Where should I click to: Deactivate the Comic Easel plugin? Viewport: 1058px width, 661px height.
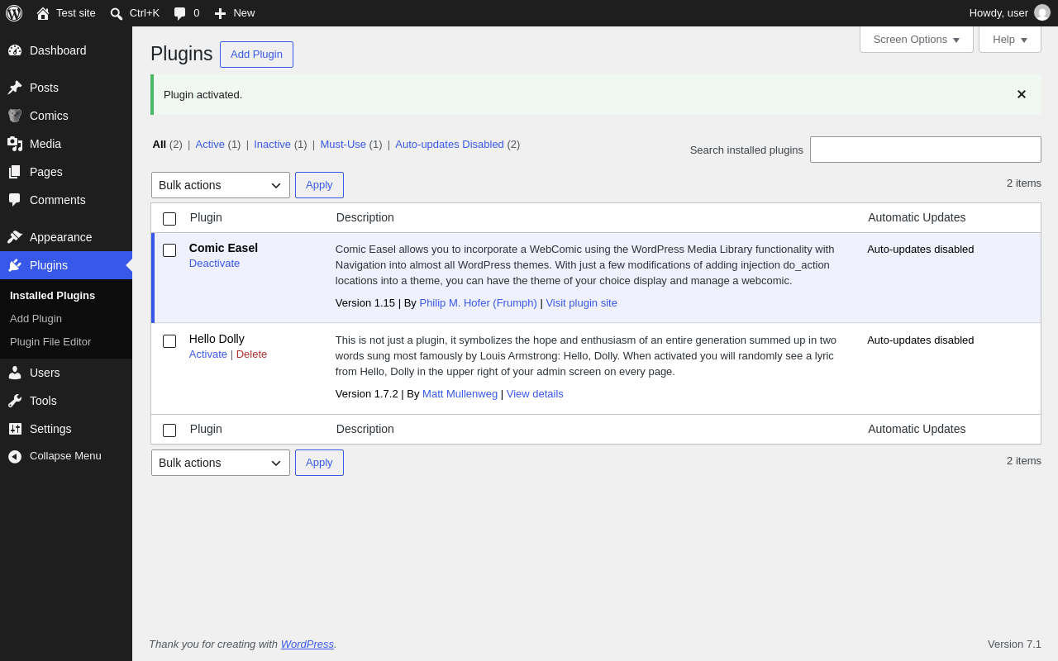tap(215, 264)
